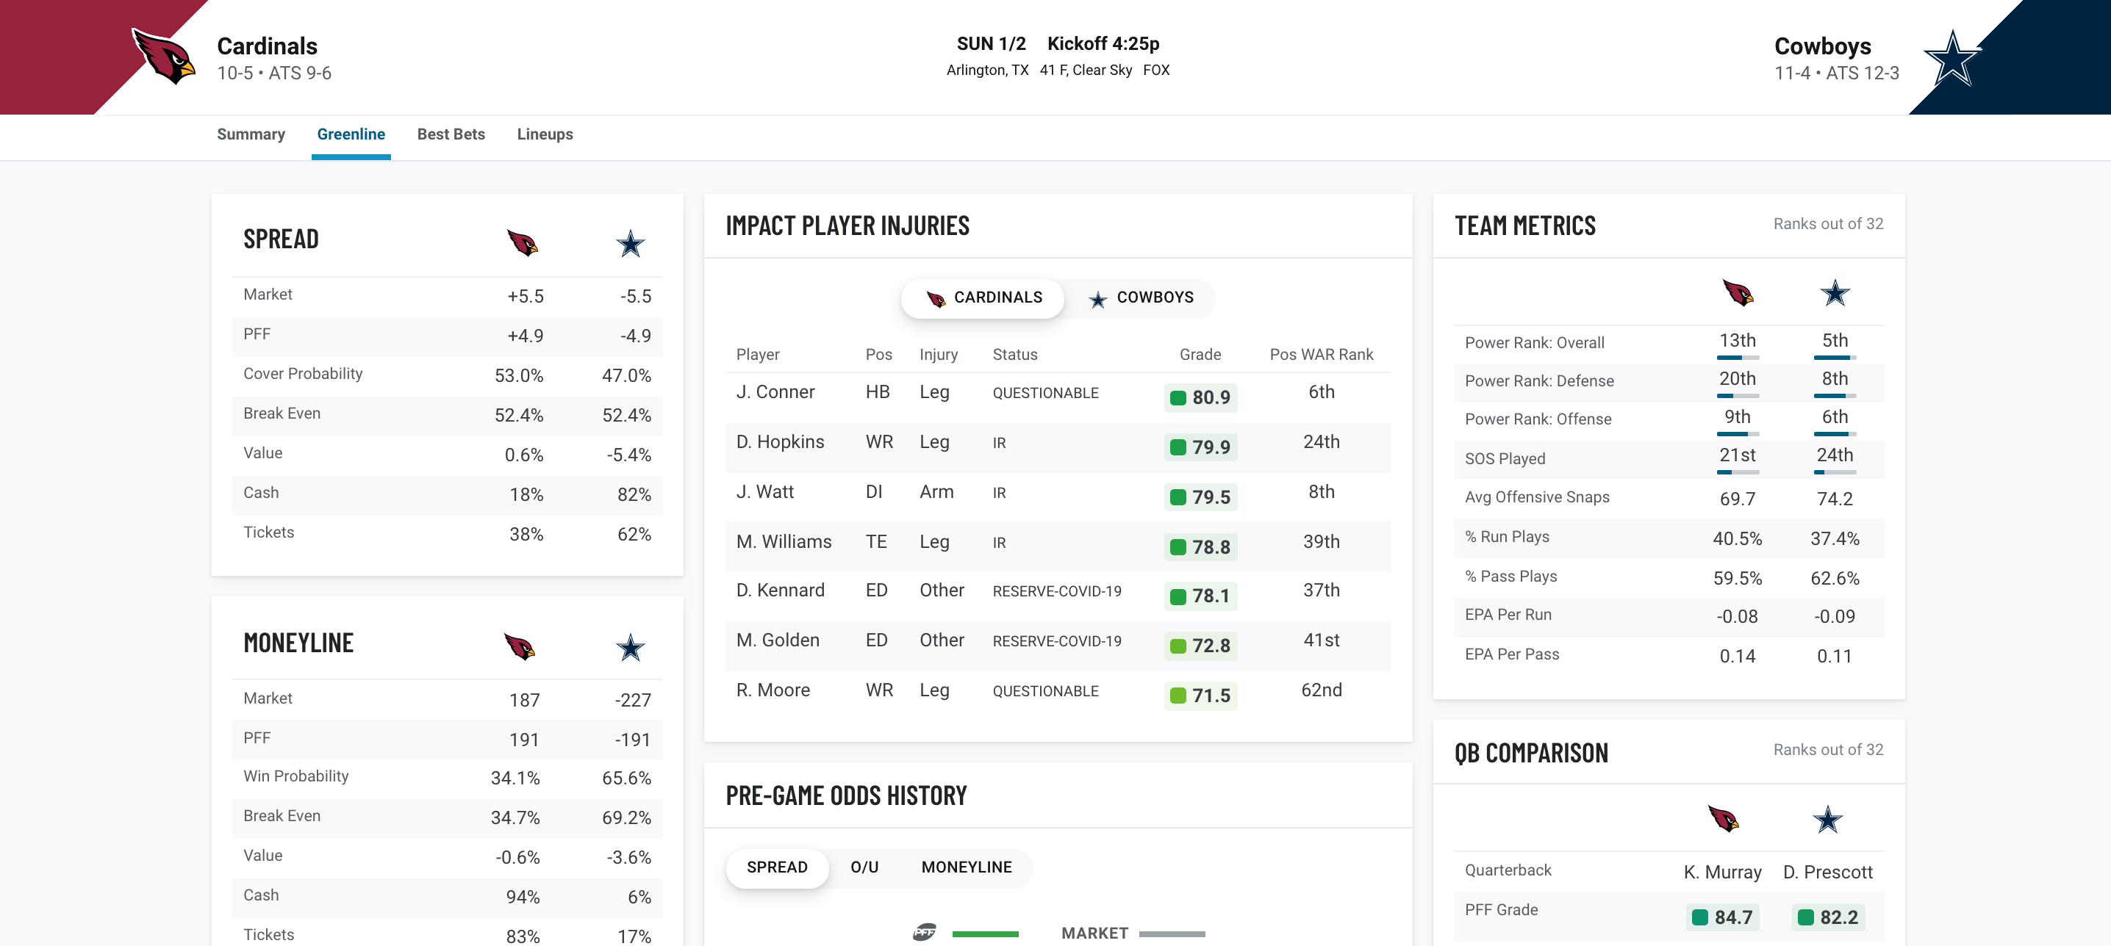
Task: Expand QB Comparison ranks dropdown
Action: [x=1827, y=750]
